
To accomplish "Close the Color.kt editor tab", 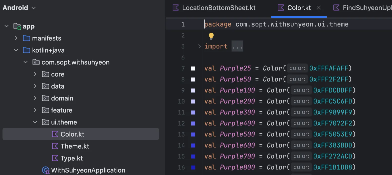I will coord(319,8).
